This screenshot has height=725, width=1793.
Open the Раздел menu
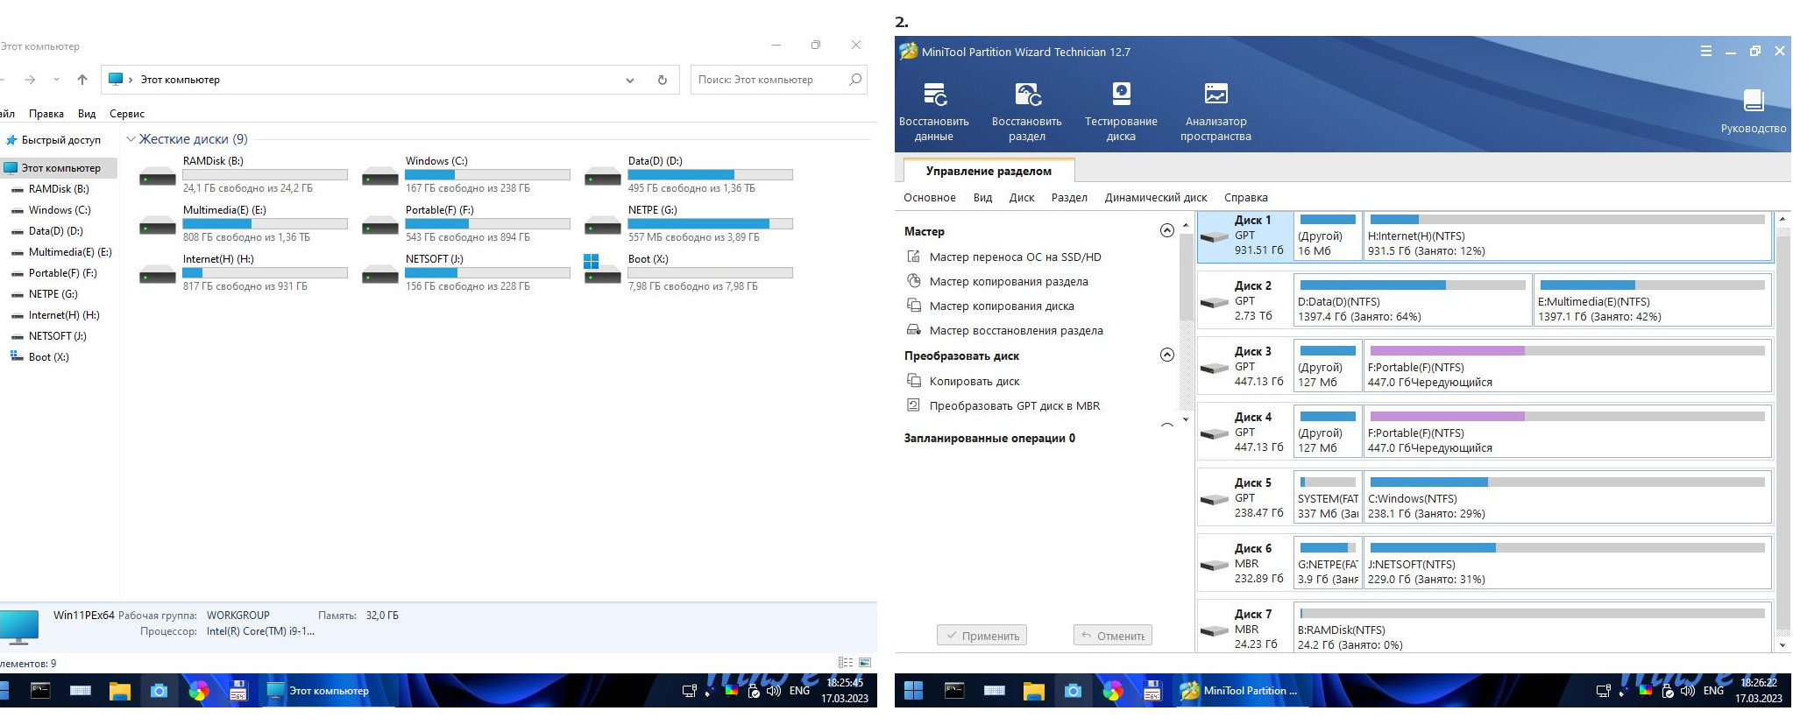coord(1069,198)
